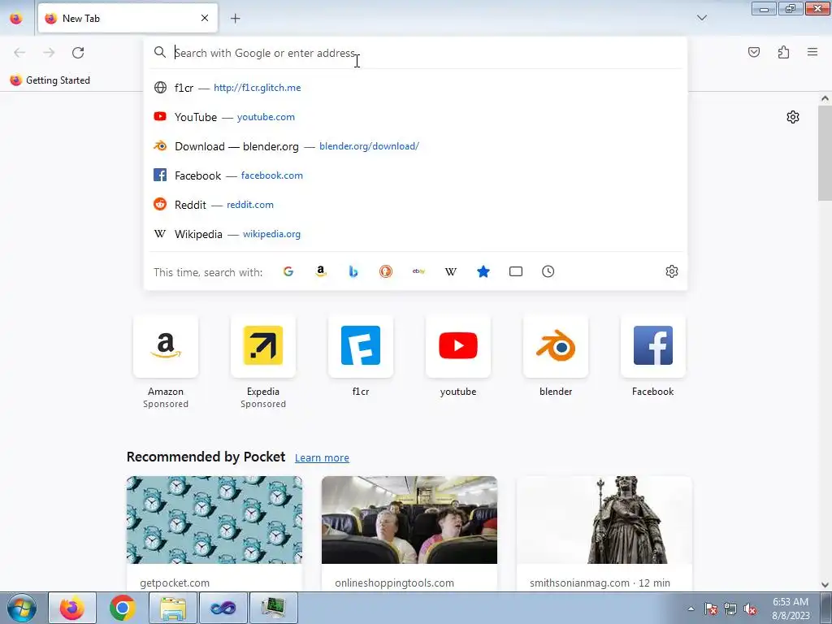Personalize New Tab with gear icon
The height and width of the screenshot is (624, 832).
click(793, 117)
